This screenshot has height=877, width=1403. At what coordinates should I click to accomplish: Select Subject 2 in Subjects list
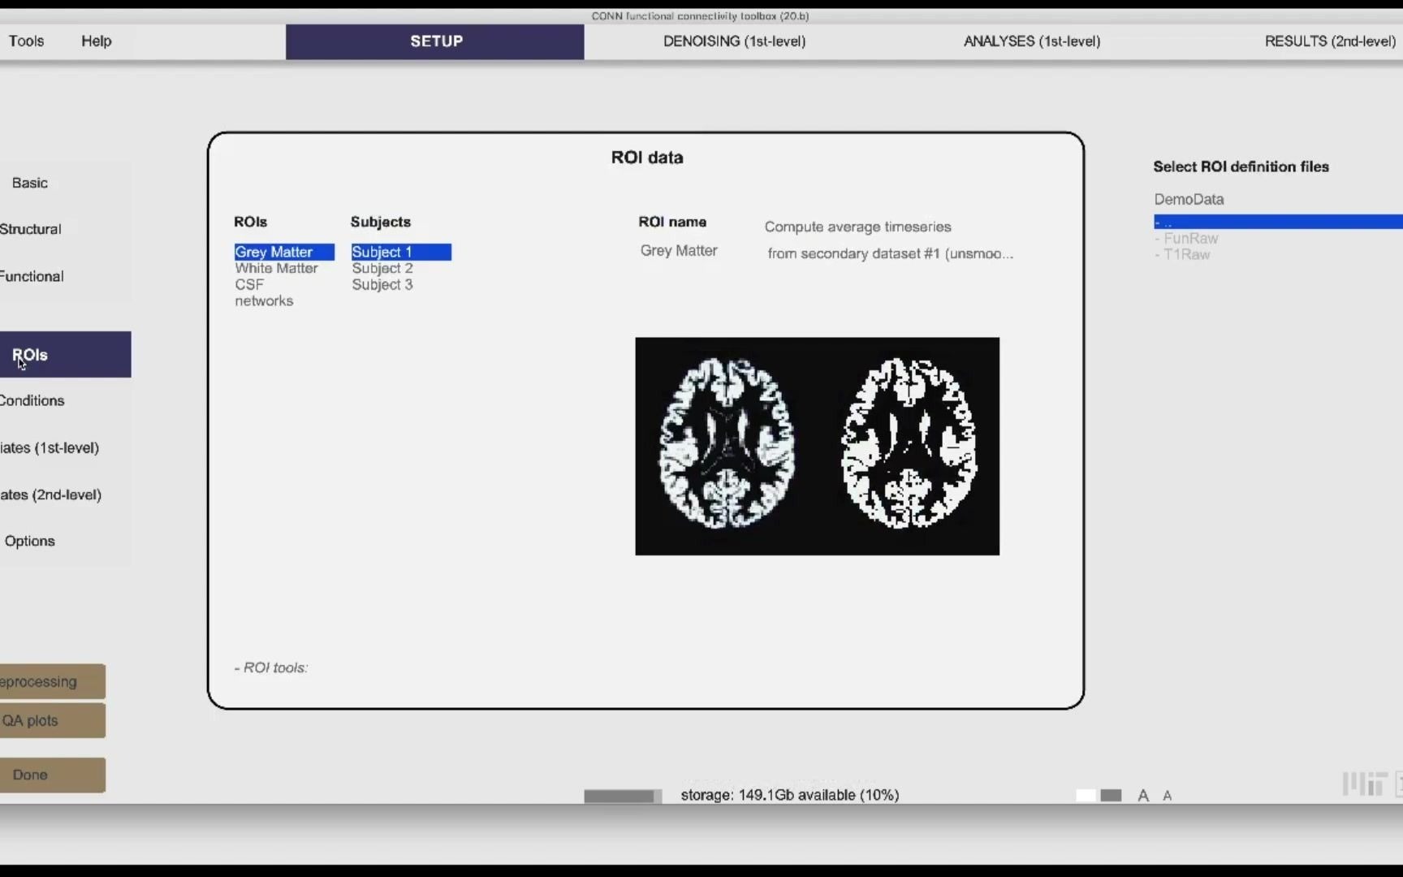coord(382,269)
